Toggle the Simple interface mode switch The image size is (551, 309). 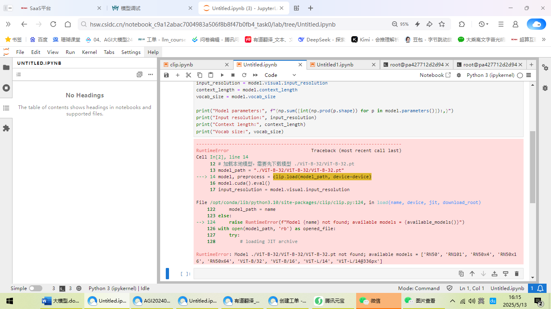(x=35, y=288)
